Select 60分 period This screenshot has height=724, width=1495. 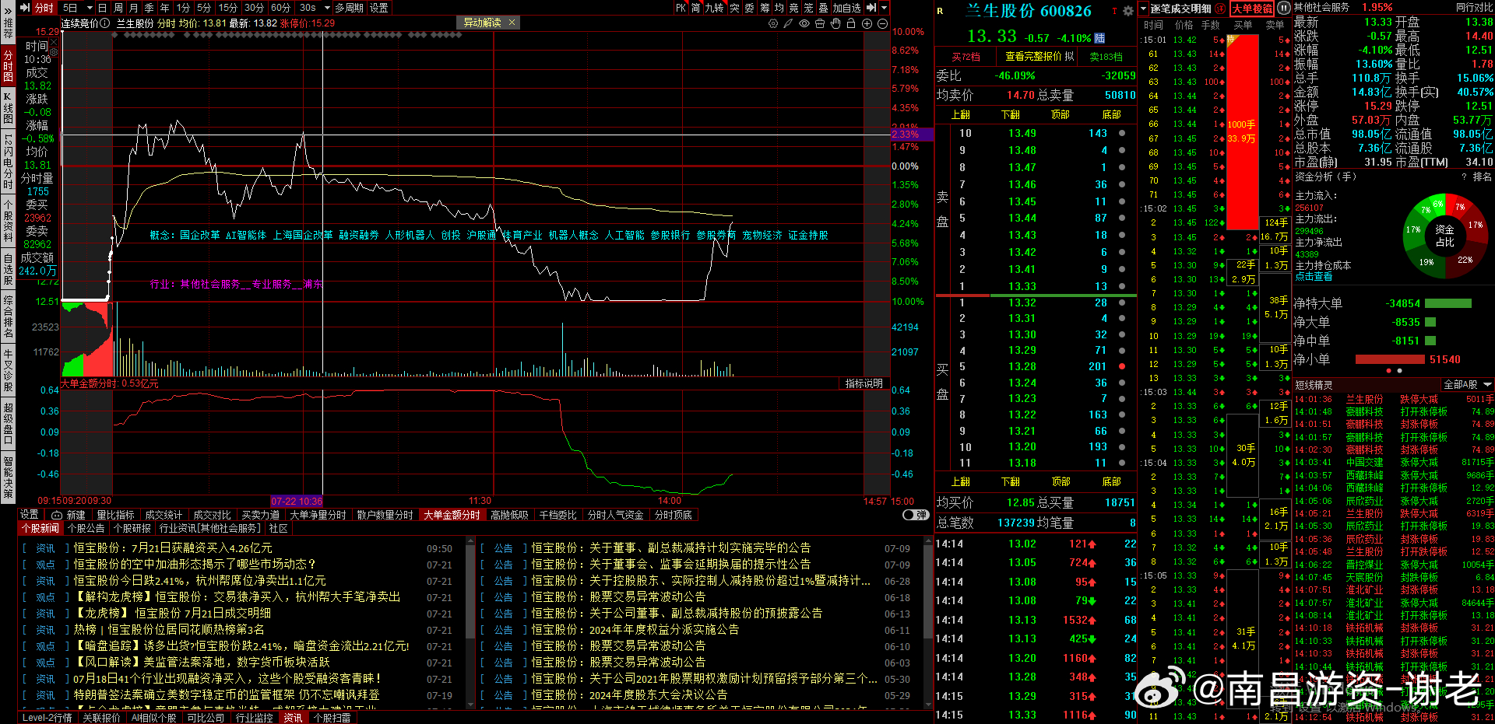(280, 8)
